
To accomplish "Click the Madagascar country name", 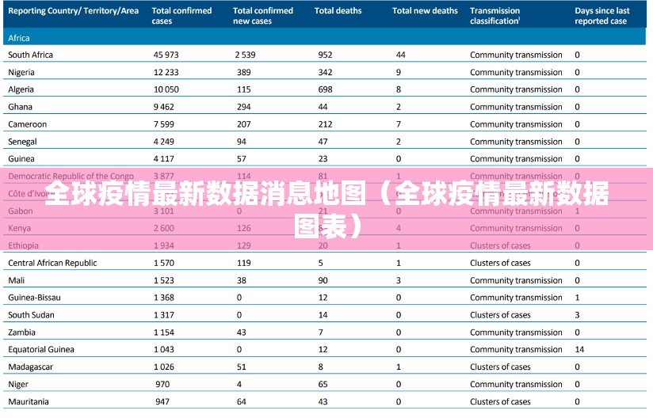I will click(x=30, y=367).
